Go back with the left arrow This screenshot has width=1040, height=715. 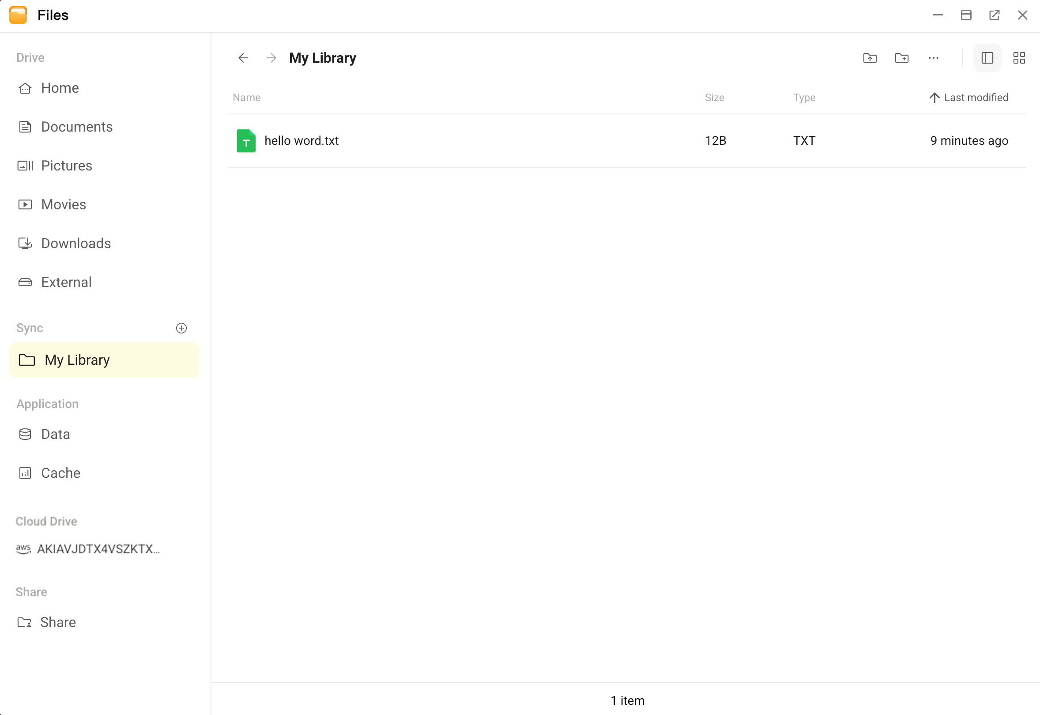tap(243, 58)
